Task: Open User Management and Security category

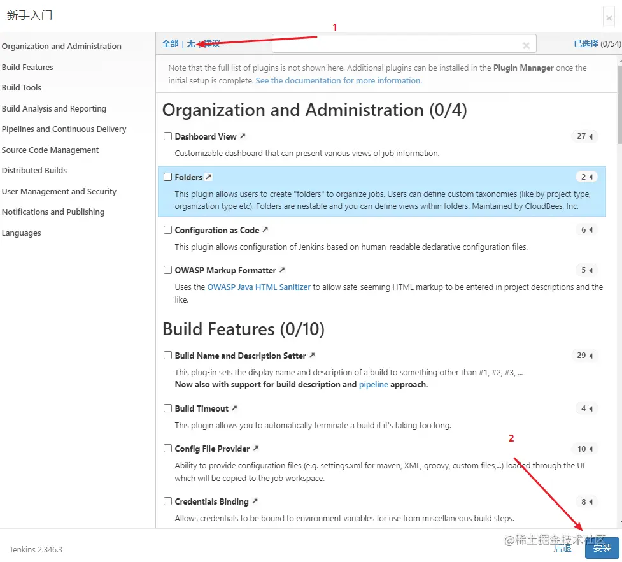Action: [59, 191]
